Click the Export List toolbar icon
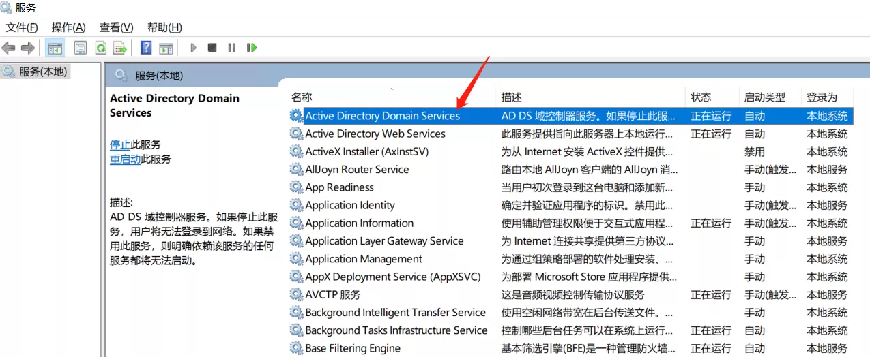870x357 pixels. point(120,48)
